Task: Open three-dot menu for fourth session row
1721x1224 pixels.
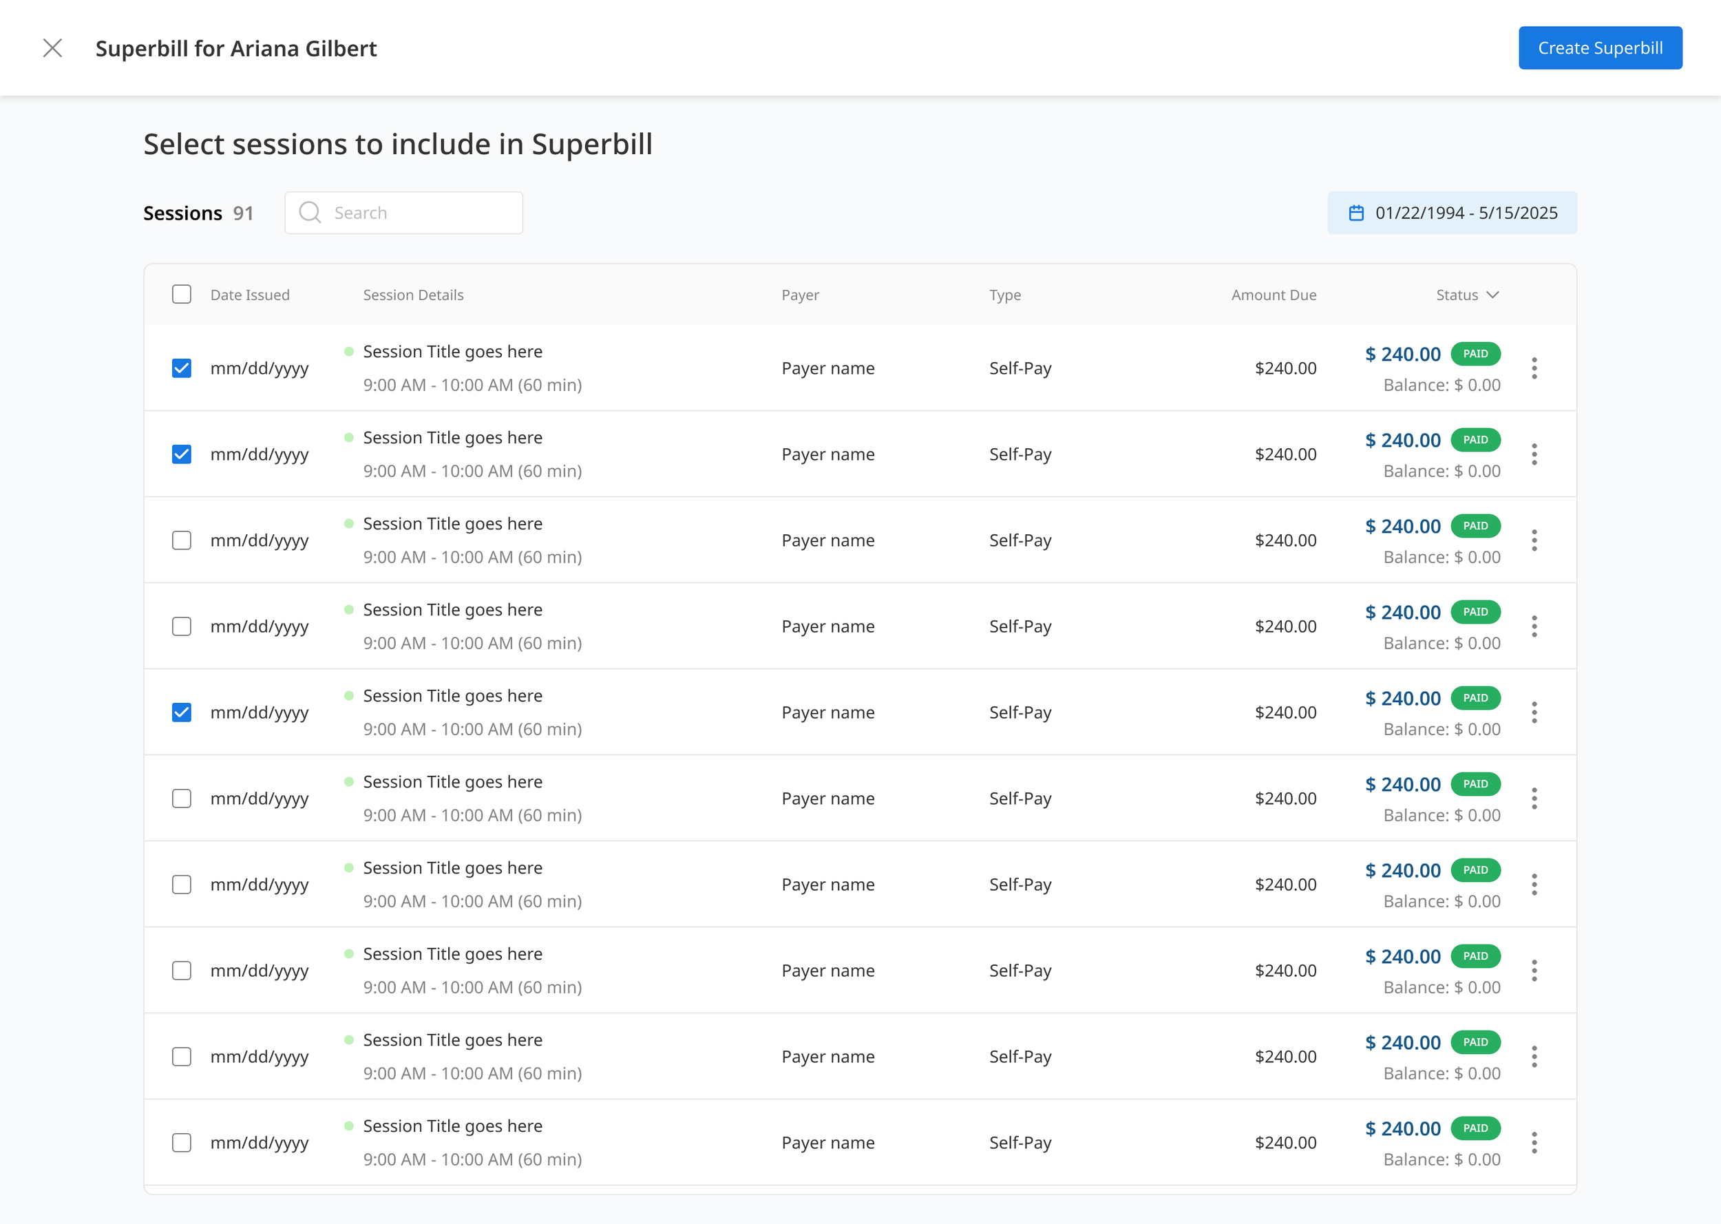Action: 1533,626
